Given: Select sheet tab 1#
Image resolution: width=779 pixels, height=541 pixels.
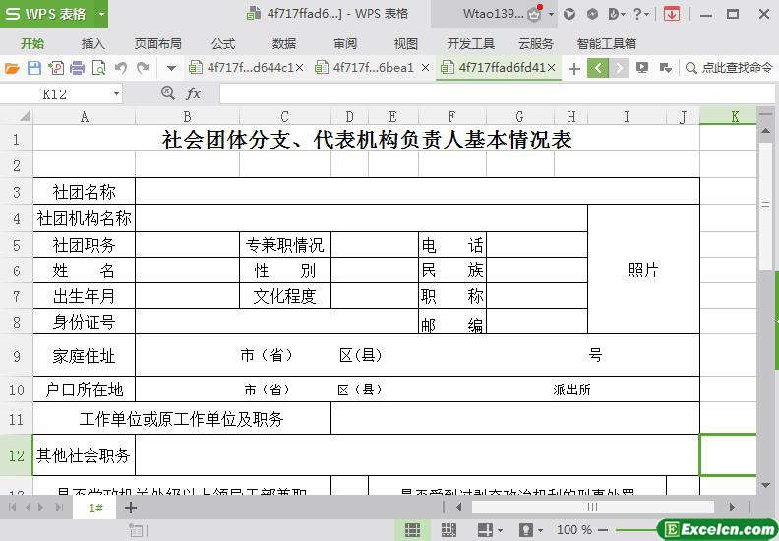Looking at the screenshot, I should pos(94,508).
